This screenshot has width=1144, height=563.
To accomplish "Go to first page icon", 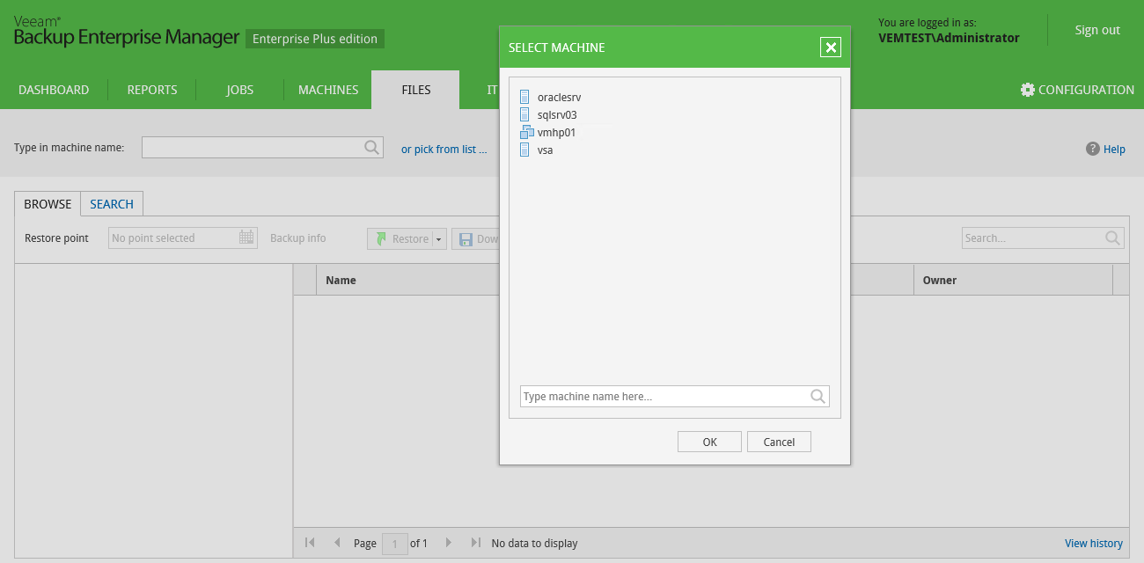I will 310,543.
